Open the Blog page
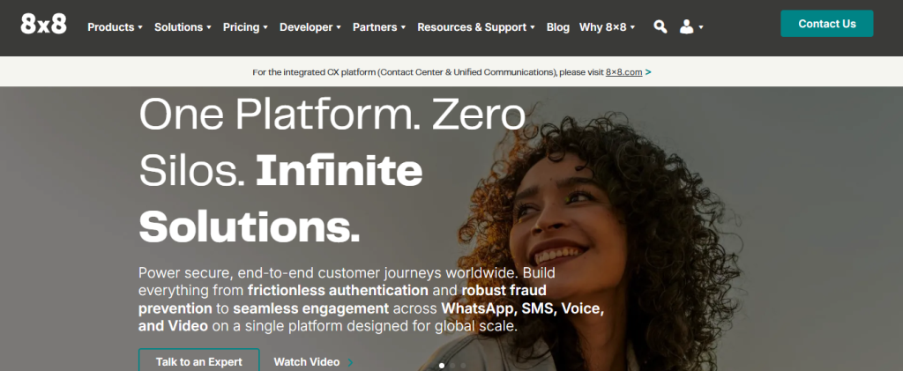This screenshot has width=903, height=371. click(558, 27)
